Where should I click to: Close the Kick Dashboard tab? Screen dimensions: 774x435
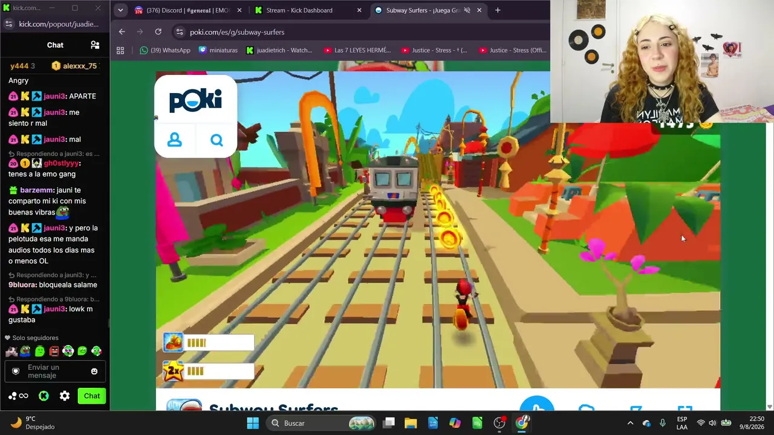tap(359, 10)
